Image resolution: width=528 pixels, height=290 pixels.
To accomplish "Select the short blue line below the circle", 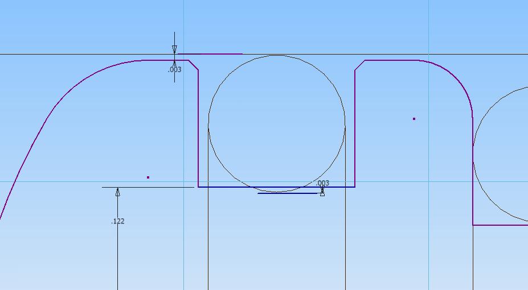I will coord(288,193).
